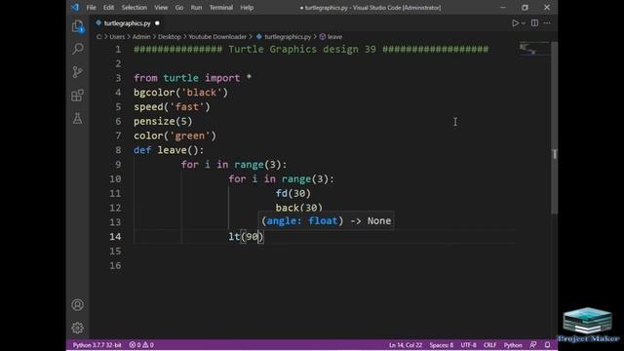Screen dimensions: 624x351
Task: Click the code minimap preview
Action: [534, 50]
